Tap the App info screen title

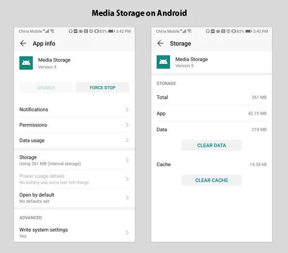tap(44, 44)
